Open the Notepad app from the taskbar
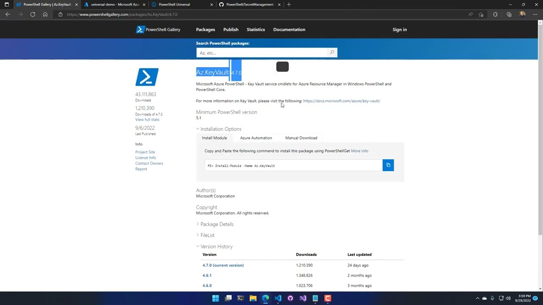This screenshot has height=305, width=543. [x=315, y=298]
